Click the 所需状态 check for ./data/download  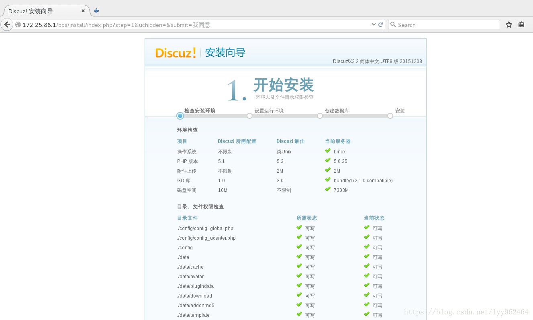pyautogui.click(x=299, y=295)
